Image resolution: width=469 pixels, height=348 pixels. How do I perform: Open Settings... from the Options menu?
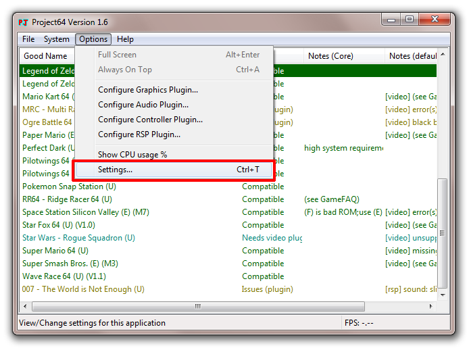coord(174,170)
